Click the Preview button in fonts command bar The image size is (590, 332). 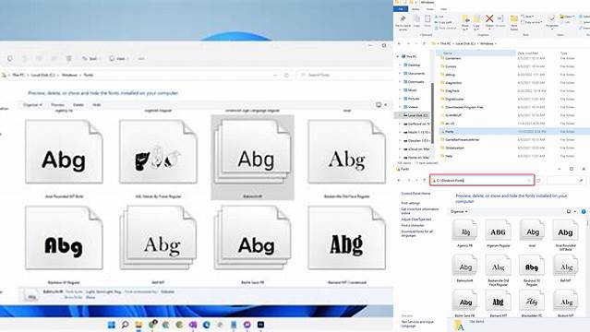point(57,105)
